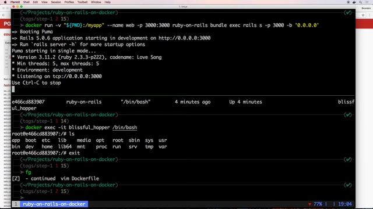This screenshot has width=373, height=209.
Task: Click 'Min threads: 5, max threads: 5' line
Action: click(55, 64)
